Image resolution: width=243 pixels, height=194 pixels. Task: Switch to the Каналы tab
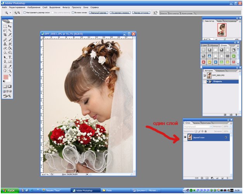coord(196,123)
